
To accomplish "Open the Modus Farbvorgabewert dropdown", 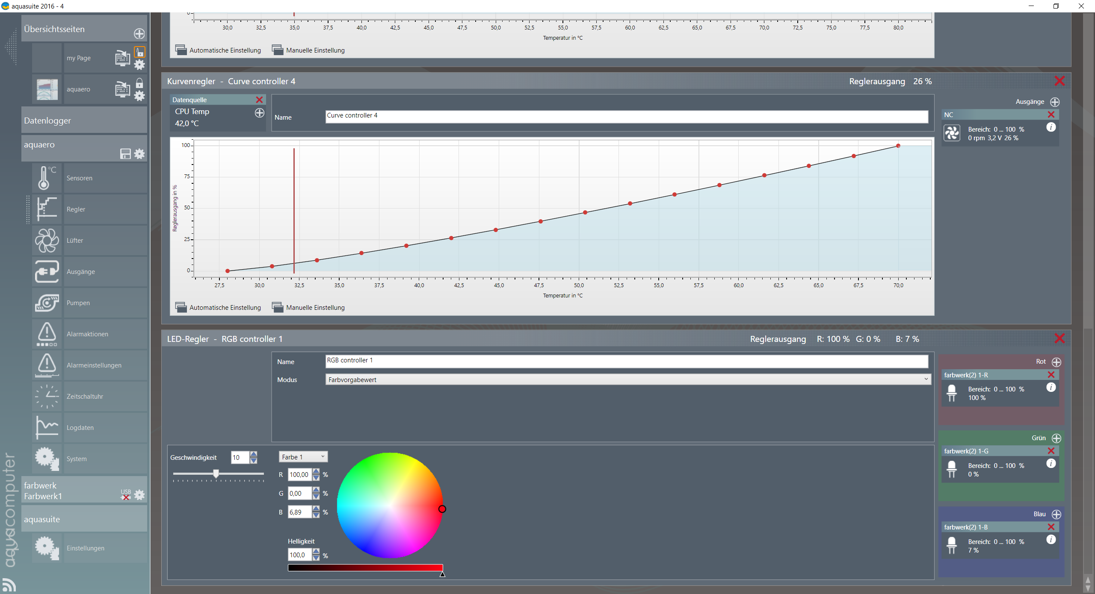I will click(x=628, y=379).
